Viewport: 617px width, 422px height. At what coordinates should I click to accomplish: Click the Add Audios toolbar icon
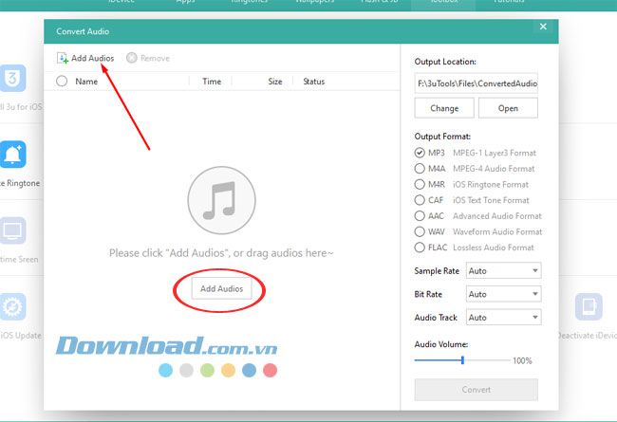click(62, 58)
